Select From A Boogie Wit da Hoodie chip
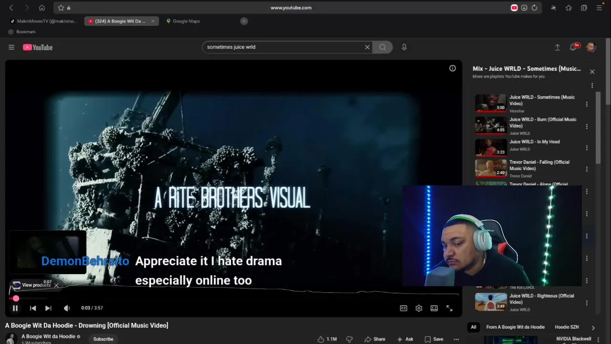Image resolution: width=611 pixels, height=344 pixels. pyautogui.click(x=516, y=327)
